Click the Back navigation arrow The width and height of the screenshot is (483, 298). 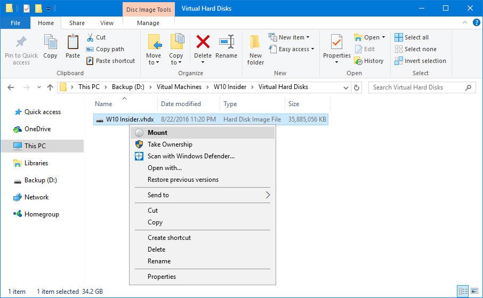(x=11, y=87)
